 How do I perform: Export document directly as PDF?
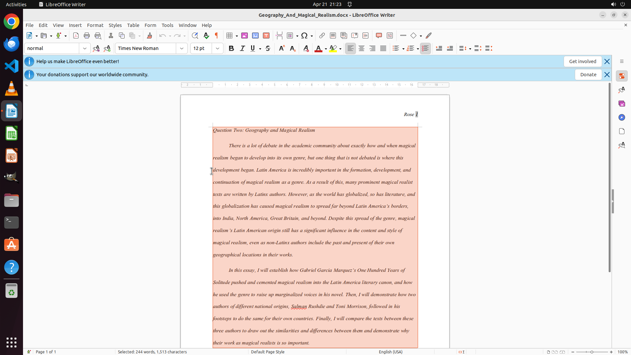[x=76, y=35]
